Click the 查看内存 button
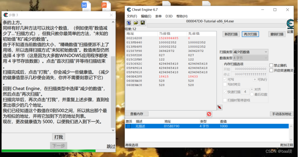 137,114
